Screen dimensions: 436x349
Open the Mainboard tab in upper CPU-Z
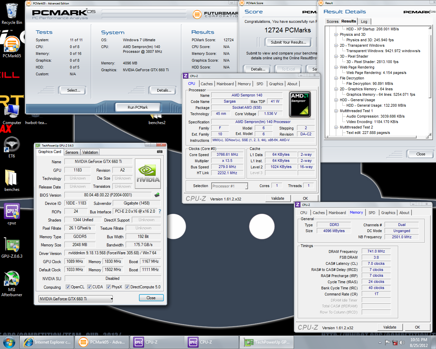coord(225,84)
